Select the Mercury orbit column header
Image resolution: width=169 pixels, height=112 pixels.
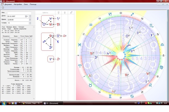[x=59, y=13]
